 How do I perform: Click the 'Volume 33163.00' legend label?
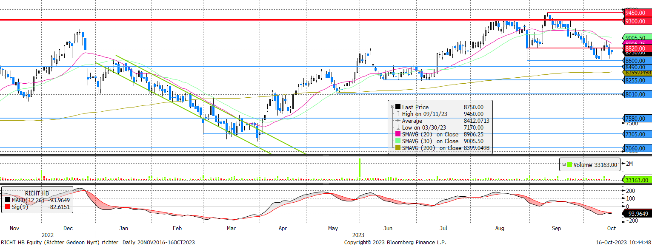pos(595,165)
